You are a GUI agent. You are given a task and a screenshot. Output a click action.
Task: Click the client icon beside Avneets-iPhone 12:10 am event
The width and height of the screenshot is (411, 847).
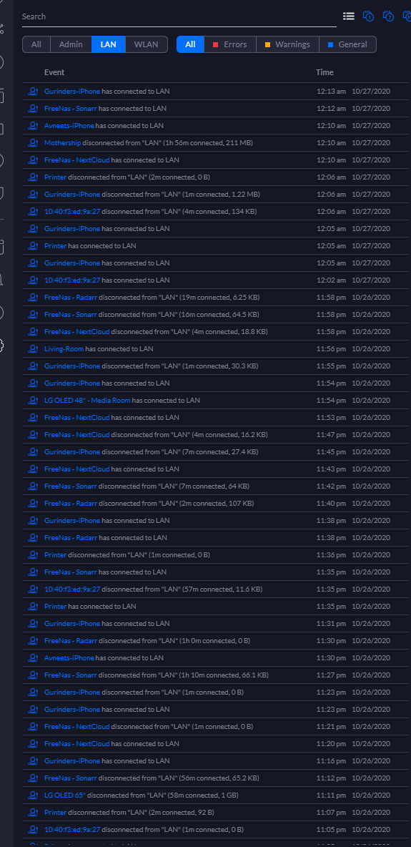coord(33,126)
